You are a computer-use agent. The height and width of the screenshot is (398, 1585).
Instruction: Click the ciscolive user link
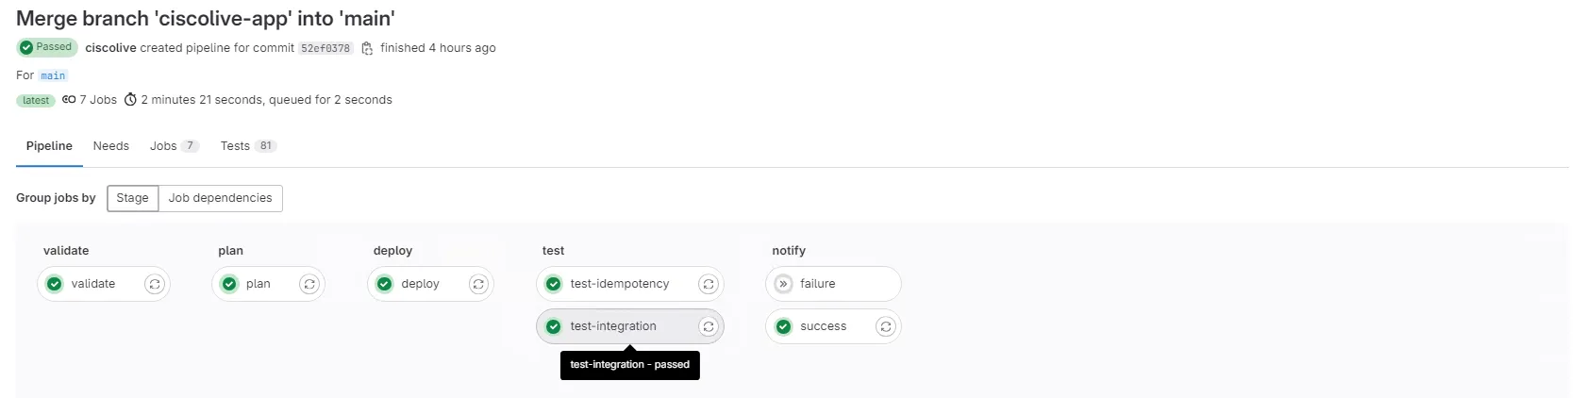[x=110, y=48]
